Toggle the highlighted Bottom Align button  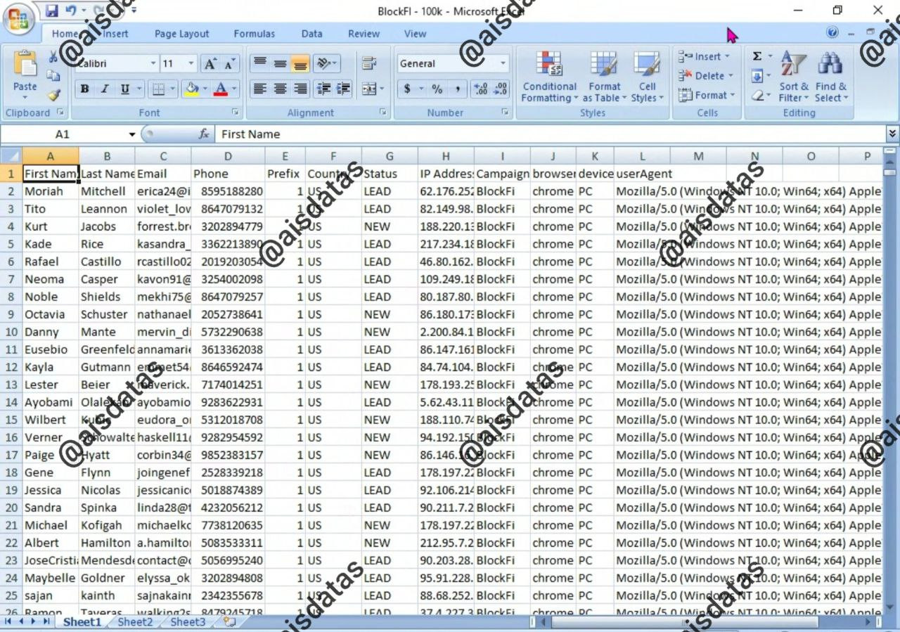300,64
